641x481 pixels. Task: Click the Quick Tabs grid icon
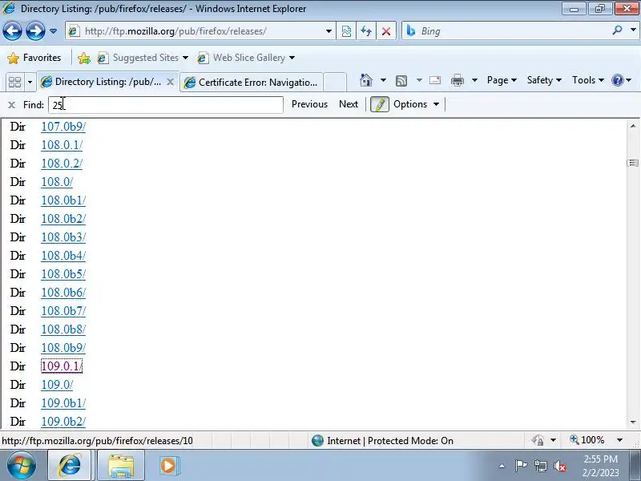tap(14, 82)
